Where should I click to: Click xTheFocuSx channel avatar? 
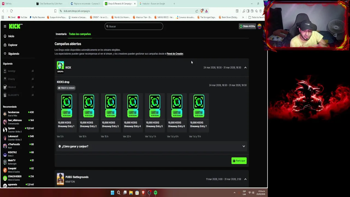5,146
